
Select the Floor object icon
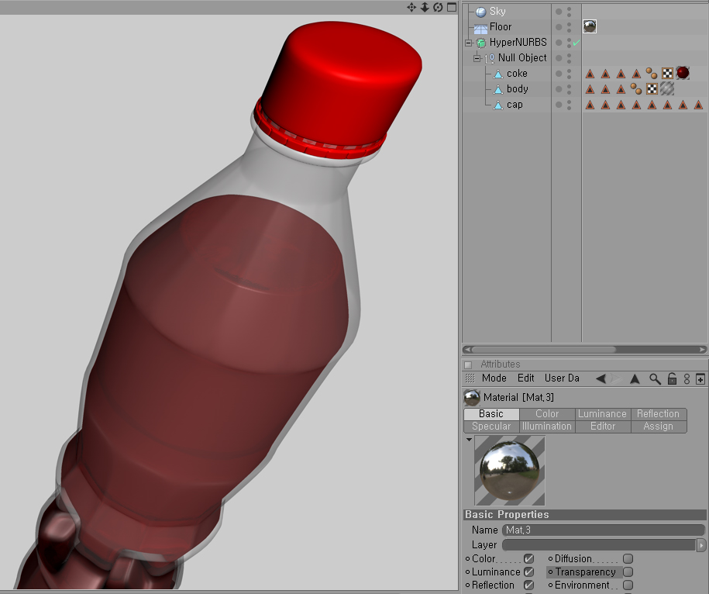(480, 28)
